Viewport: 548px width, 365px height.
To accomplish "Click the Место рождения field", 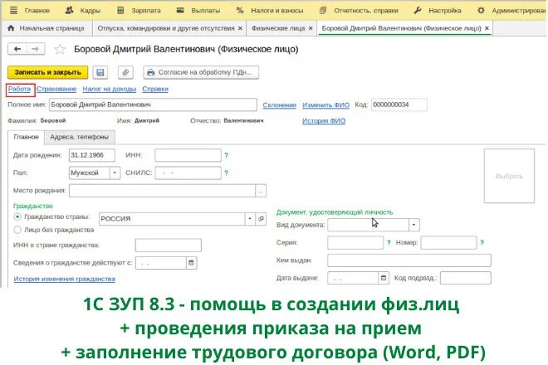I will point(163,191).
